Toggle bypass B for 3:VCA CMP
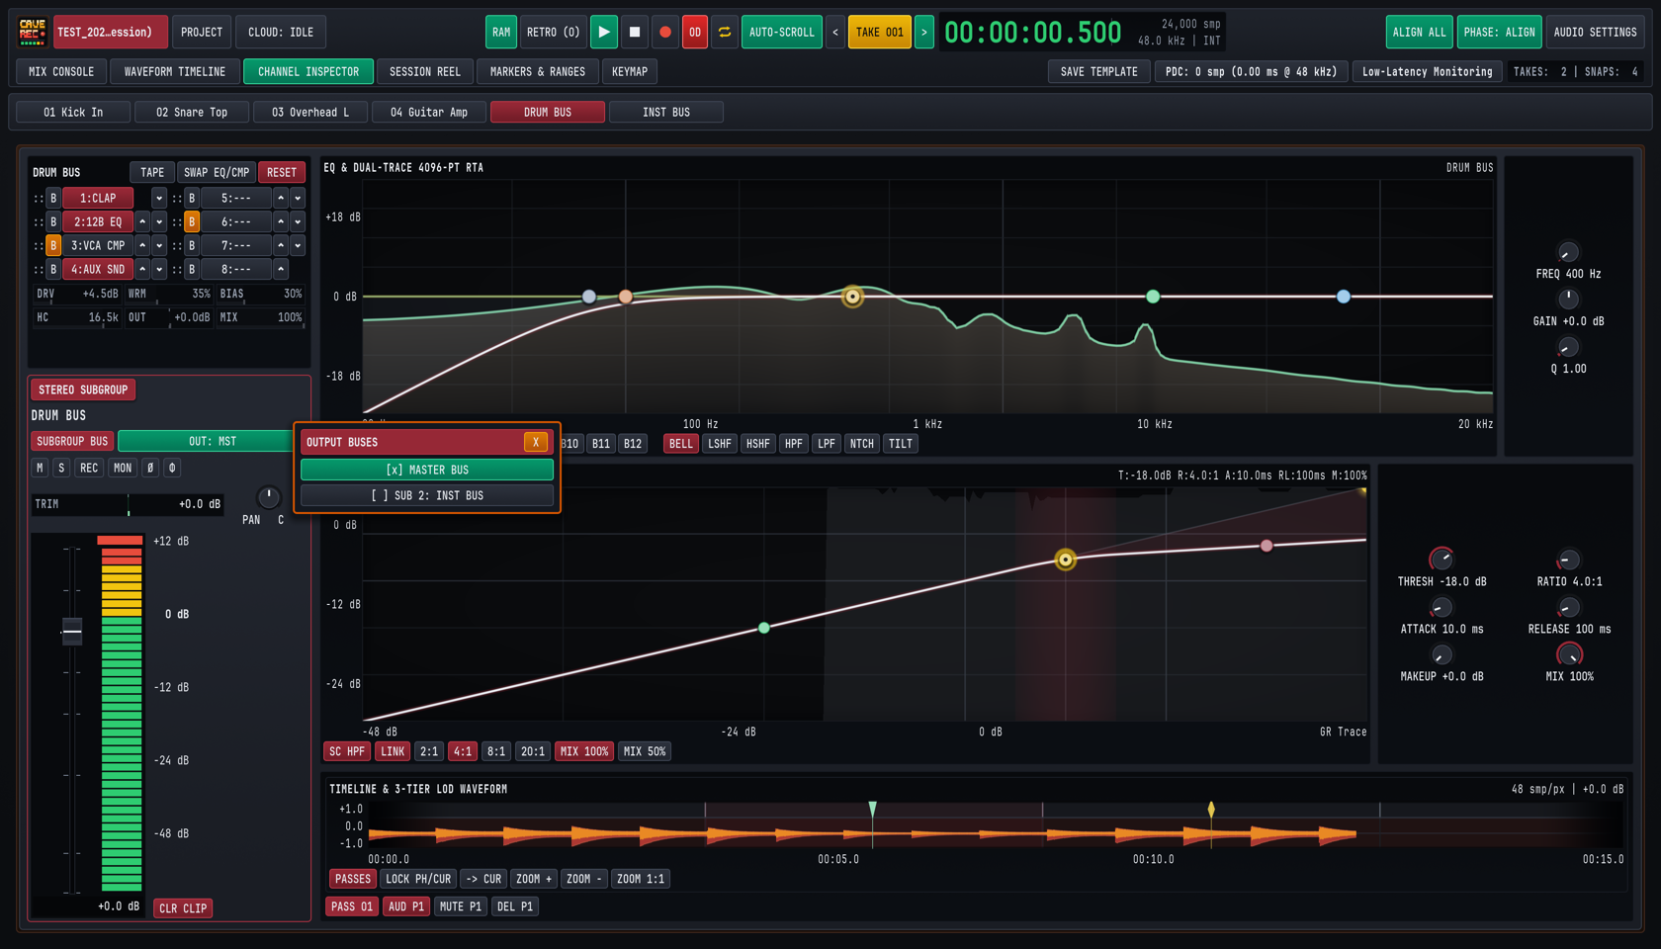 (53, 245)
